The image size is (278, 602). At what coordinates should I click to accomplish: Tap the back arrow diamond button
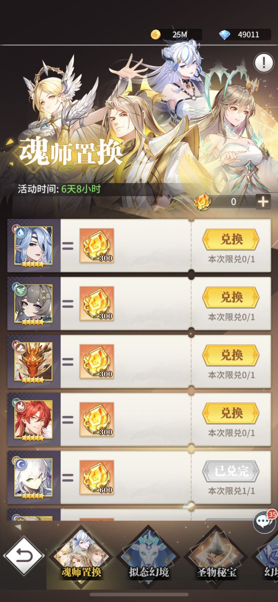click(24, 557)
